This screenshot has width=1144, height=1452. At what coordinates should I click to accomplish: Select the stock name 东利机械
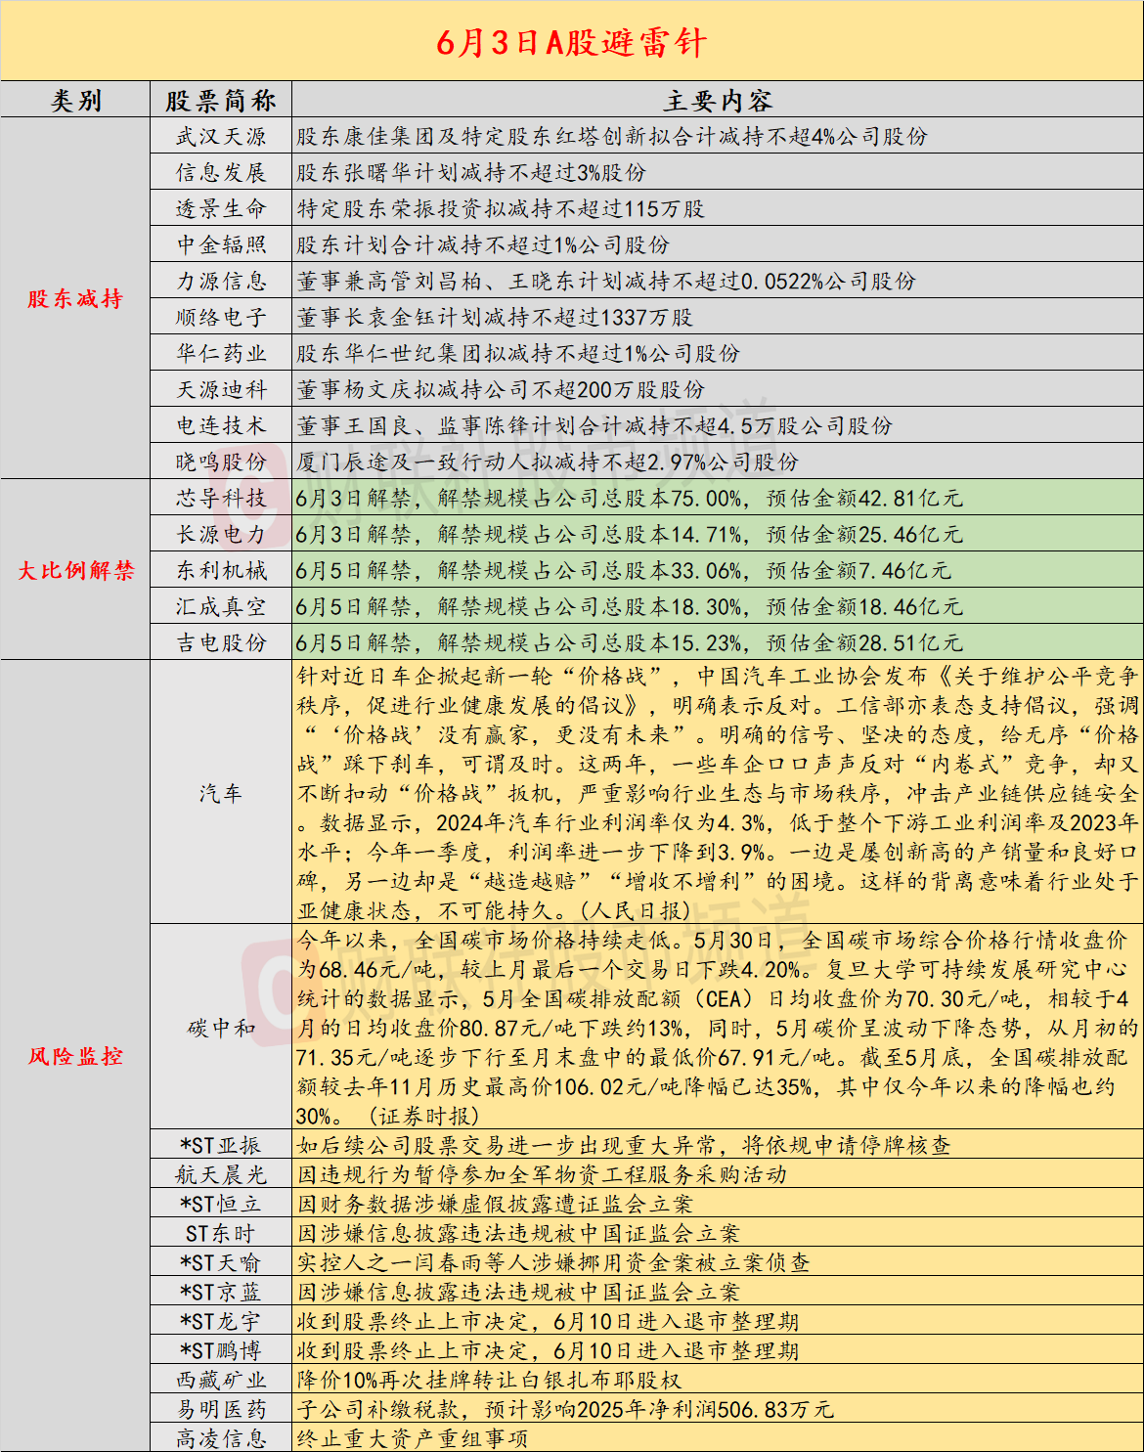coord(221,571)
